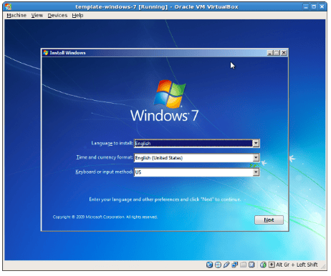The image size is (331, 276).
Task: Maximize the Install Windows dialog
Action: [277, 53]
